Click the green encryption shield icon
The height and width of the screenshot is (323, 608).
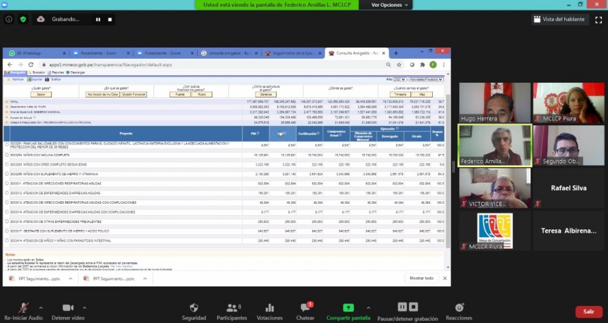(23, 19)
